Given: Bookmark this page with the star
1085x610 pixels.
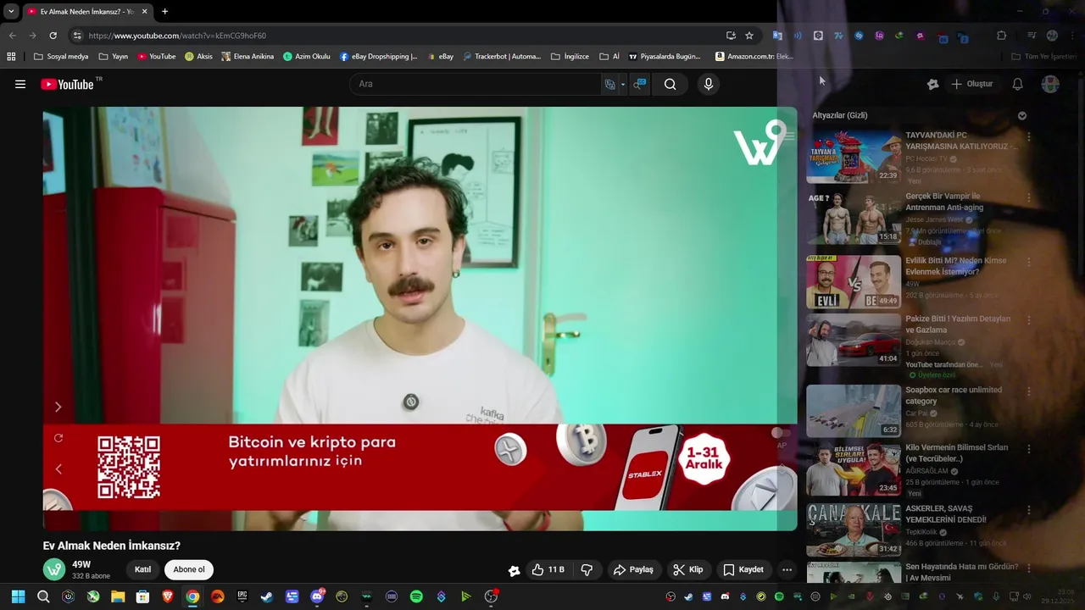Looking at the screenshot, I should (x=749, y=36).
